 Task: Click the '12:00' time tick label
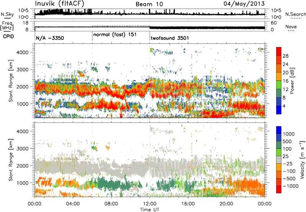150,204
